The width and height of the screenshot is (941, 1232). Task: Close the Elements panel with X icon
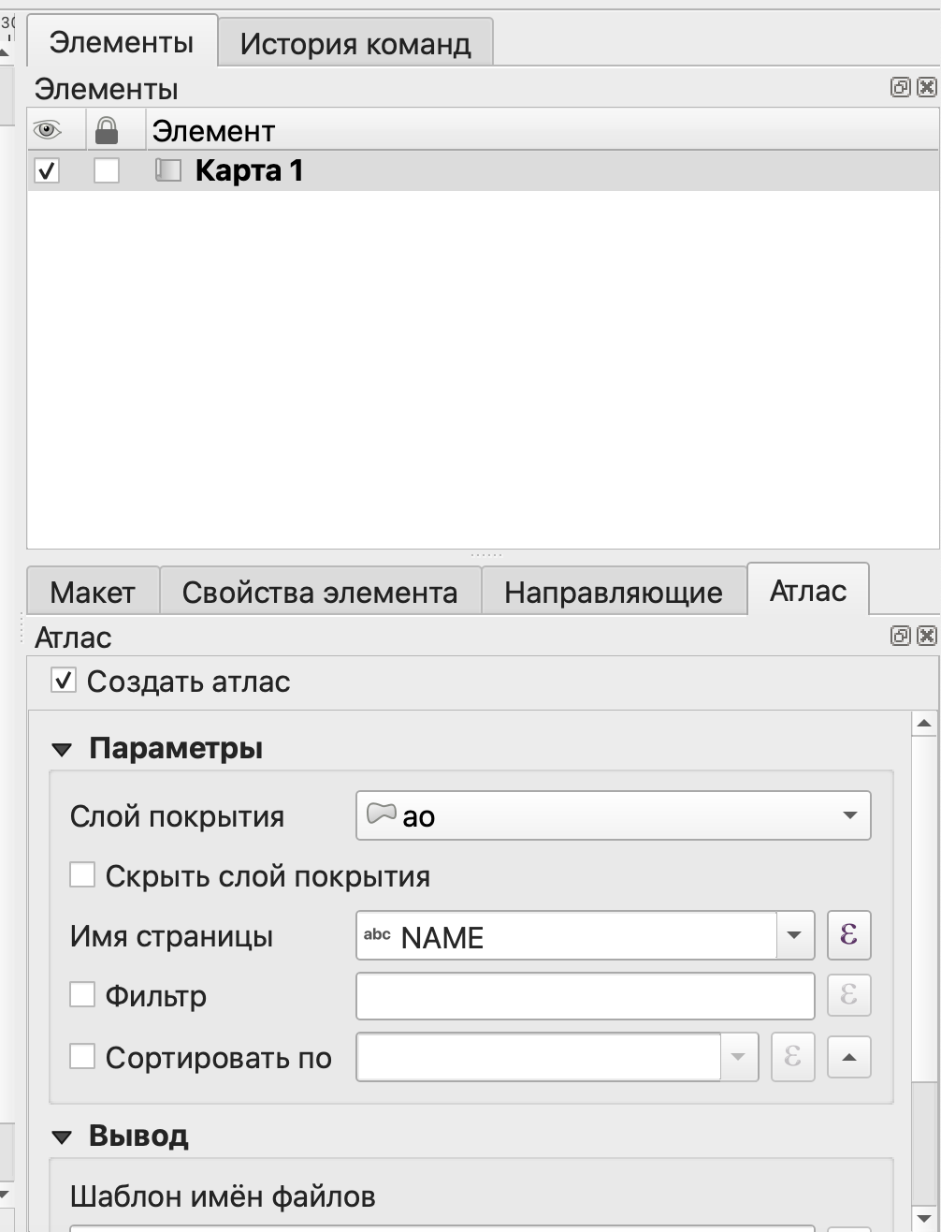pos(926,88)
